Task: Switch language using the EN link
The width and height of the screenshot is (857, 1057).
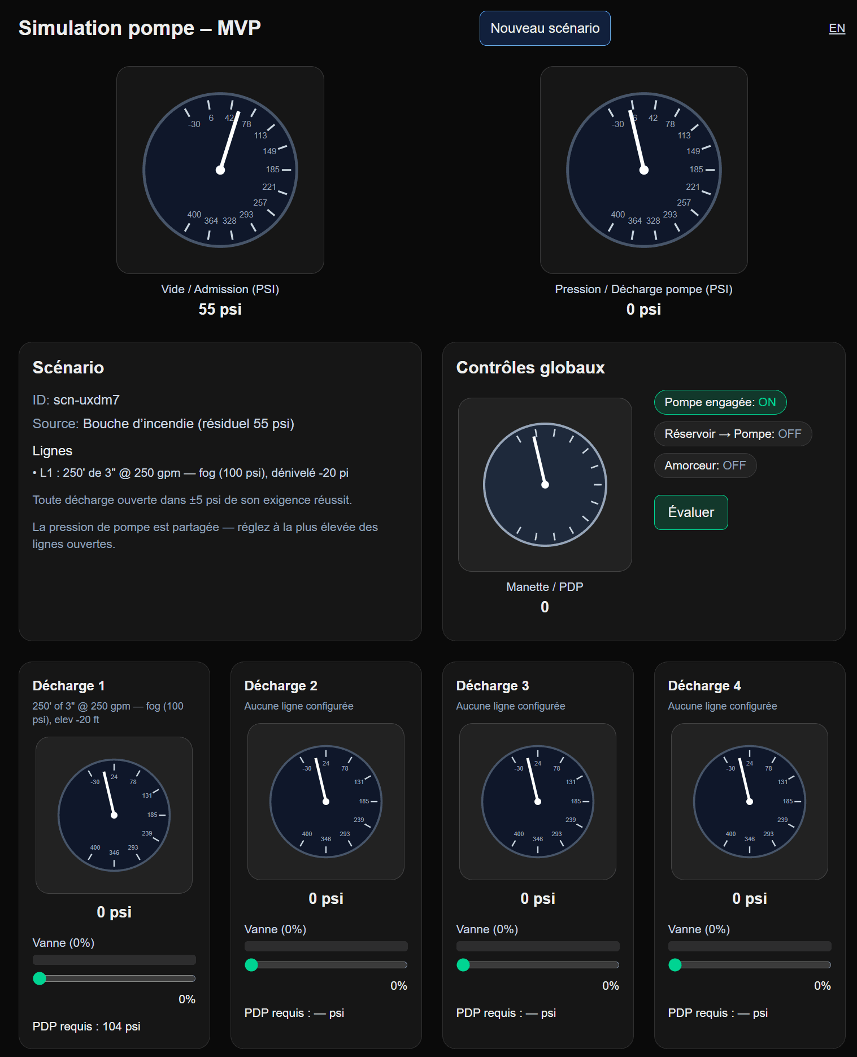Action: [x=836, y=28]
